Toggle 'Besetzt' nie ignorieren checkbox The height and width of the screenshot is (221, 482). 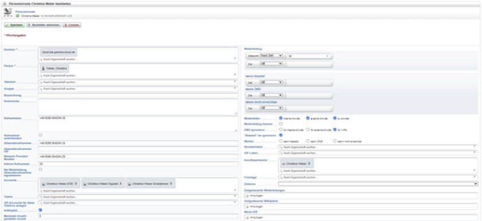(x=281, y=135)
